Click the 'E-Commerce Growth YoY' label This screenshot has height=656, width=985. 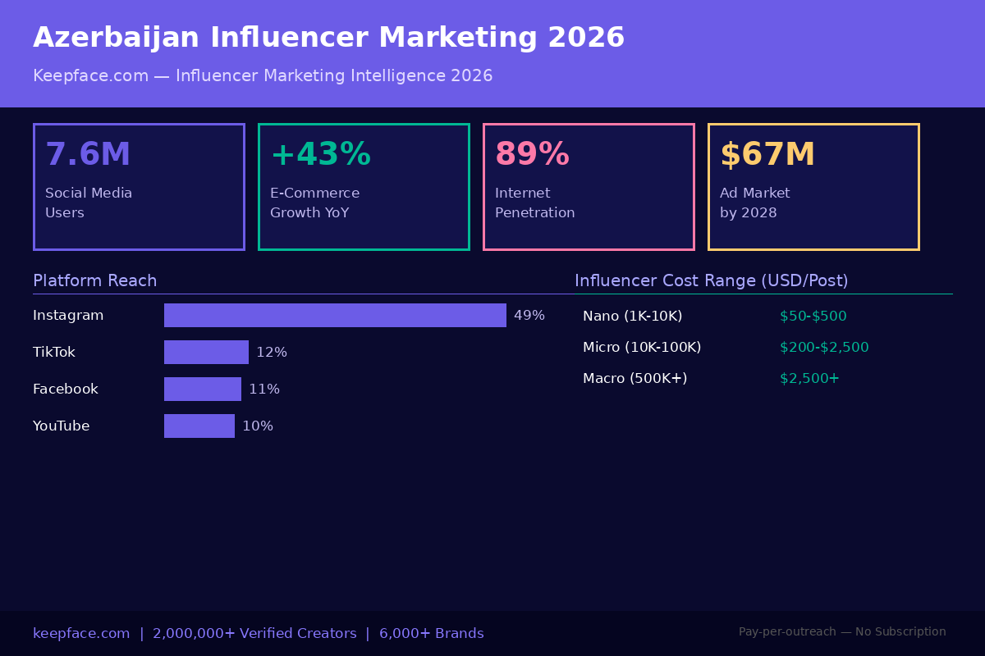pyautogui.click(x=314, y=203)
